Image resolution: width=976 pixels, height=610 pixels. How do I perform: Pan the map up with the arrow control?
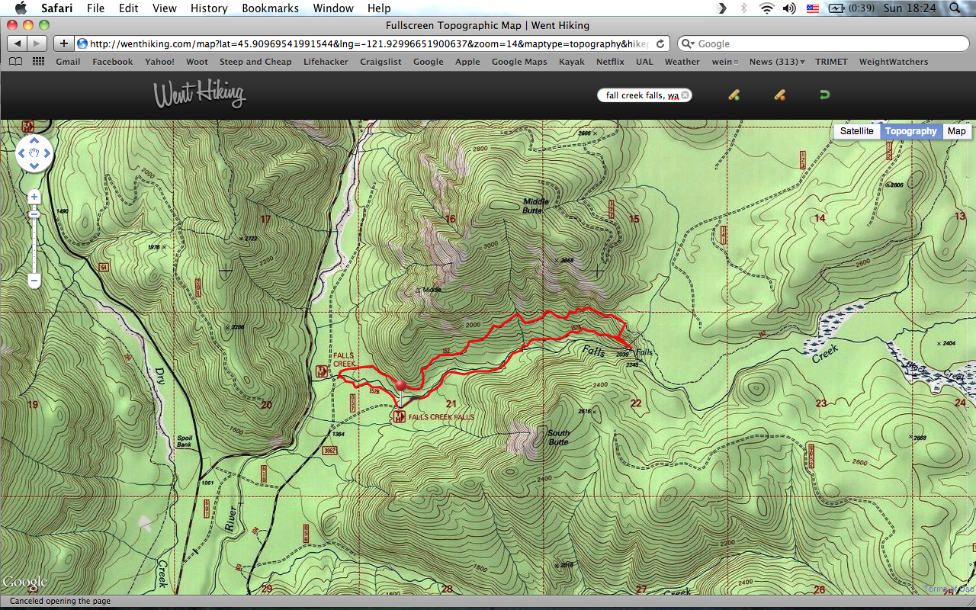[34, 142]
